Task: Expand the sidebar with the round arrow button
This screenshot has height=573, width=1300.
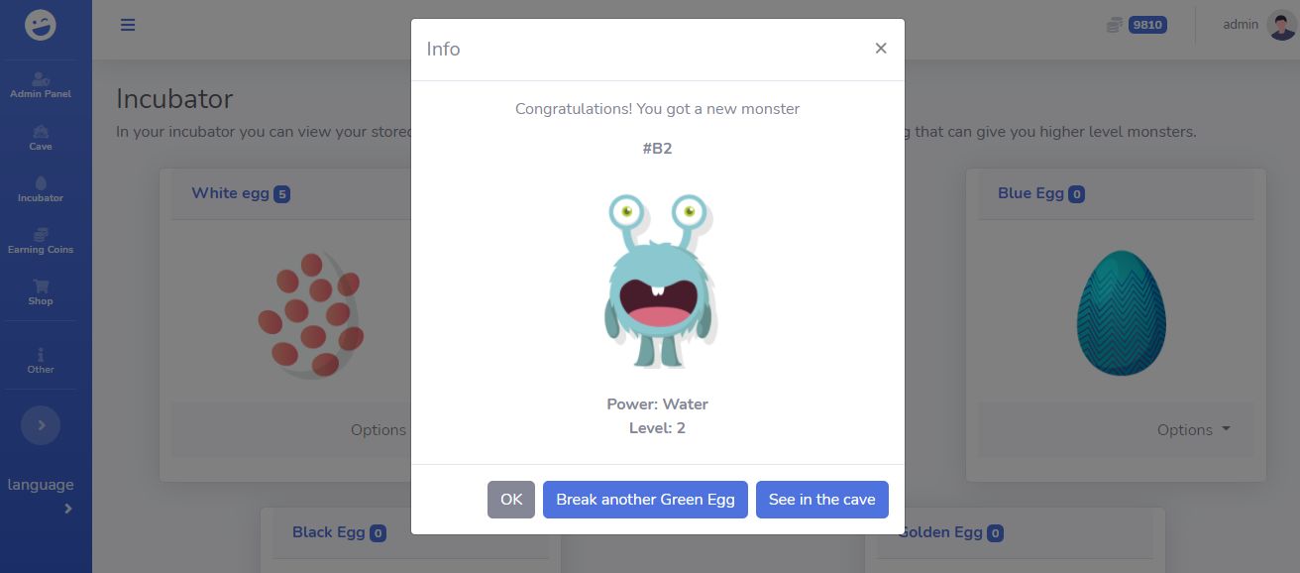Action: (x=41, y=424)
